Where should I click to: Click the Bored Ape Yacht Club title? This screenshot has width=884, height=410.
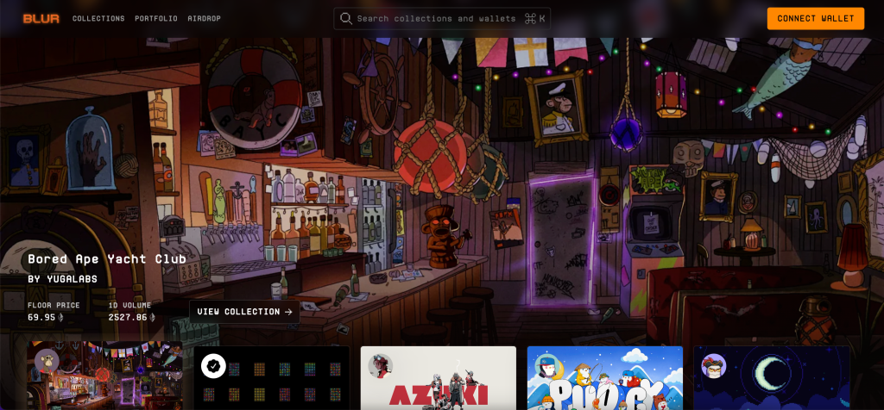click(x=107, y=259)
